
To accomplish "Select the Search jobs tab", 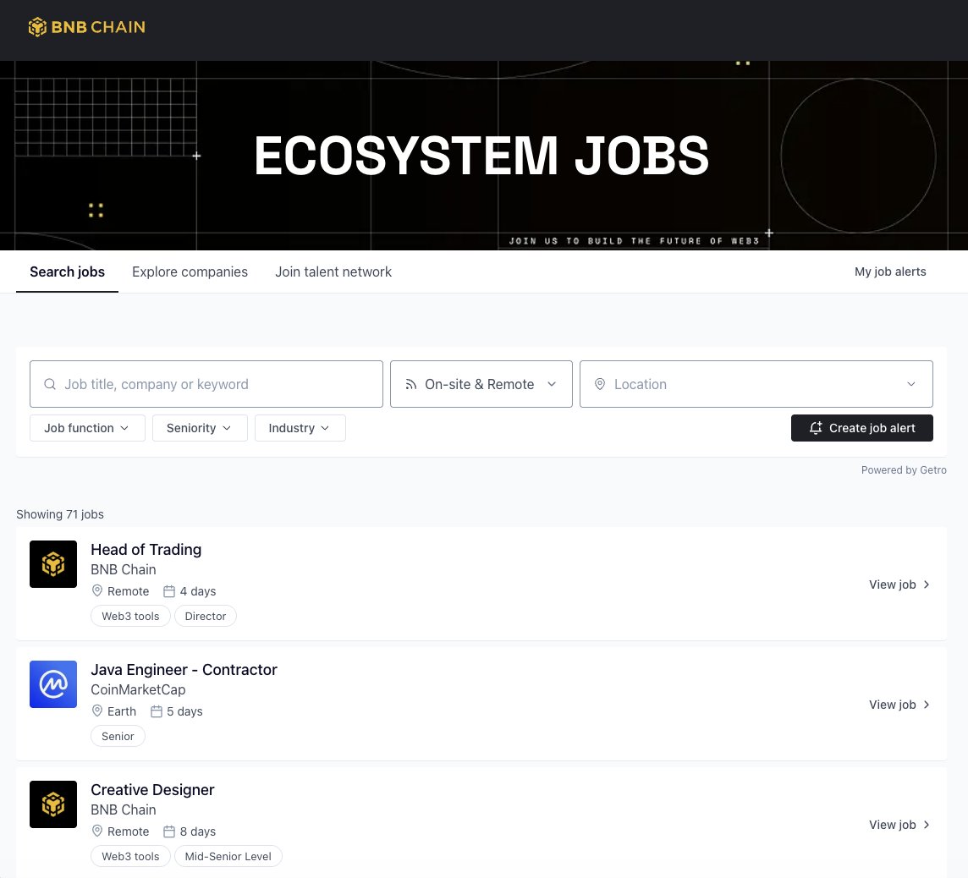I will point(68,272).
